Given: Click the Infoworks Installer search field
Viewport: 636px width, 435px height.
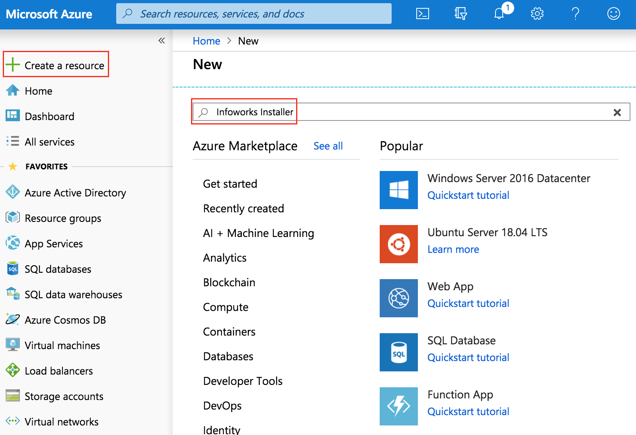Looking at the screenshot, I should point(412,112).
